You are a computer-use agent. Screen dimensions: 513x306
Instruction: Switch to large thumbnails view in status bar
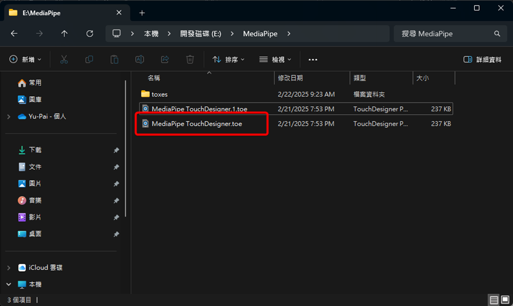(x=505, y=300)
